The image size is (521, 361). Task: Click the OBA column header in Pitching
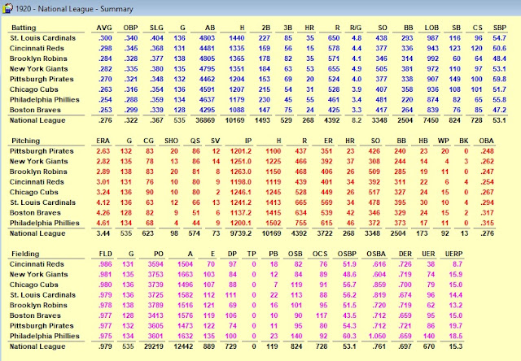point(487,141)
